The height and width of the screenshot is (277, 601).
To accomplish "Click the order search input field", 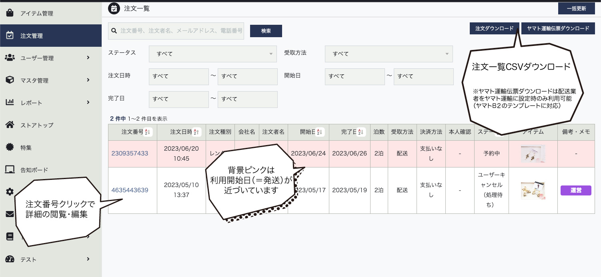I will point(181,31).
